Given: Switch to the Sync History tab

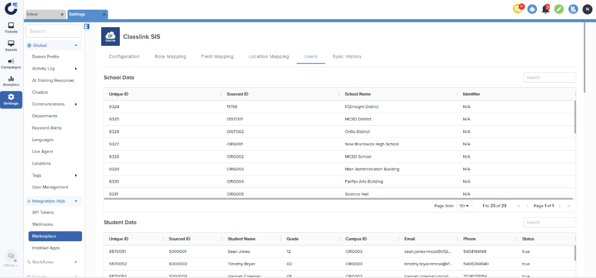Looking at the screenshot, I should (347, 56).
